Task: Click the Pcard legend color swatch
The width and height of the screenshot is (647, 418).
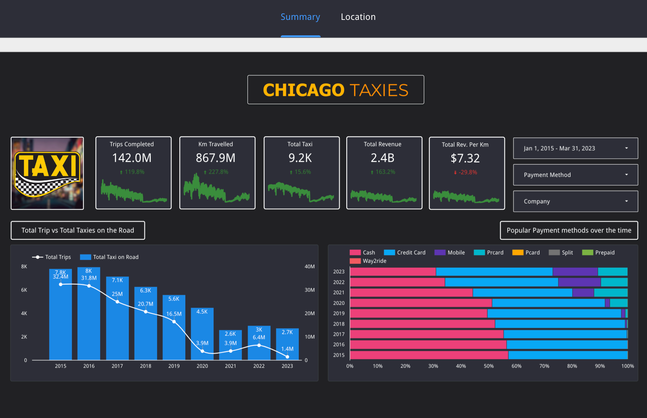Action: click(x=518, y=253)
